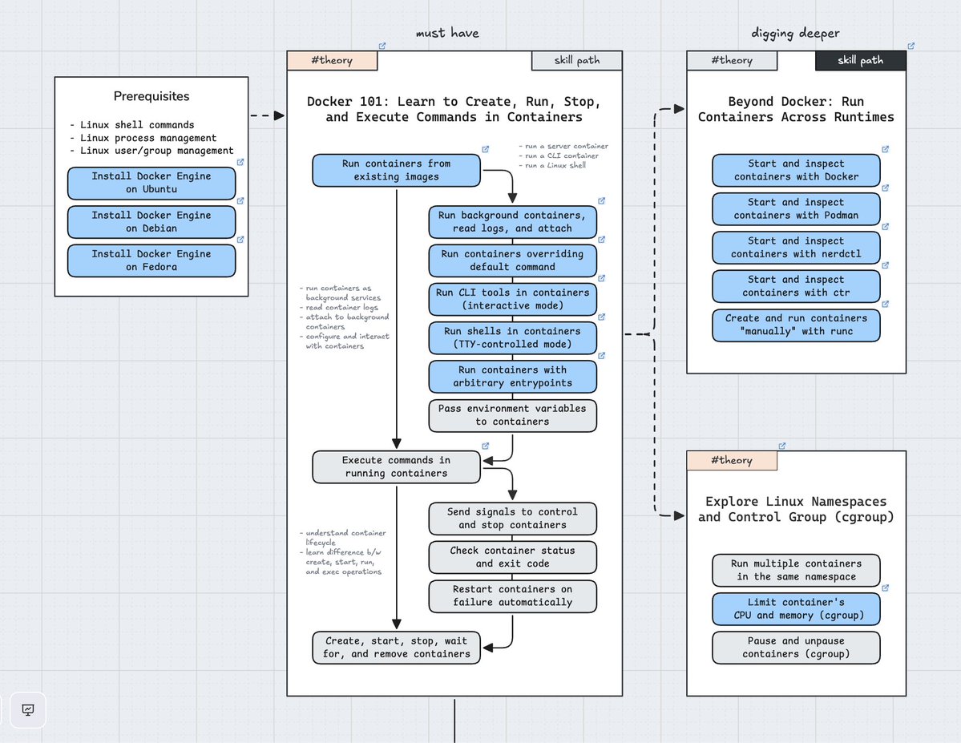Click the 'must have' column label

point(447,33)
